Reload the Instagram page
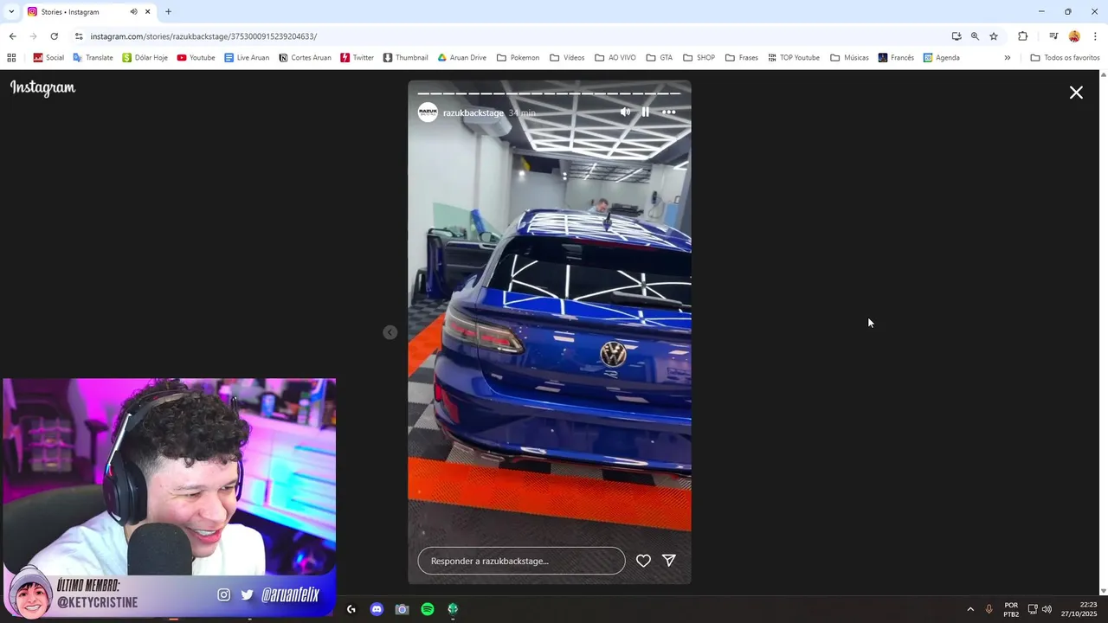Screen dimensions: 1108x623 click(x=54, y=36)
